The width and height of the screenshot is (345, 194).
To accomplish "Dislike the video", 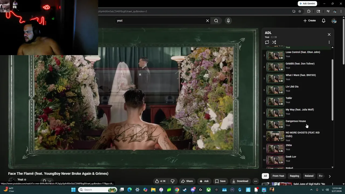I will point(173,181).
